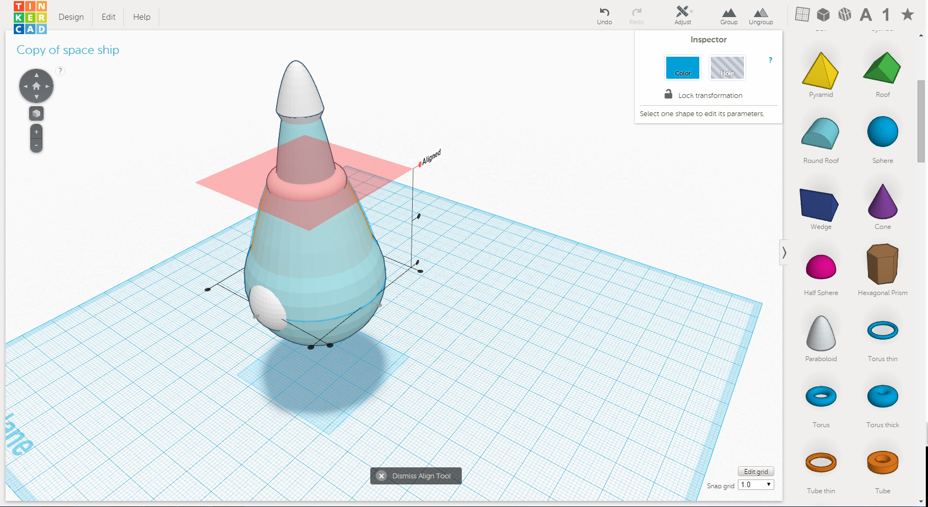Image resolution: width=928 pixels, height=507 pixels.
Task: Collapse the shapes panel with chevron
Action: pyautogui.click(x=784, y=253)
